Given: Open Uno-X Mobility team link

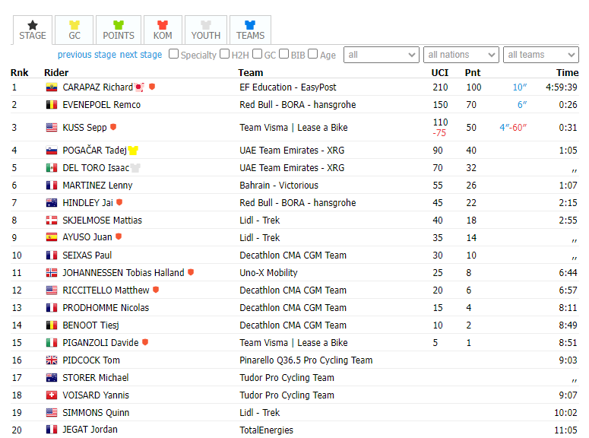Looking at the screenshot, I should click(268, 272).
